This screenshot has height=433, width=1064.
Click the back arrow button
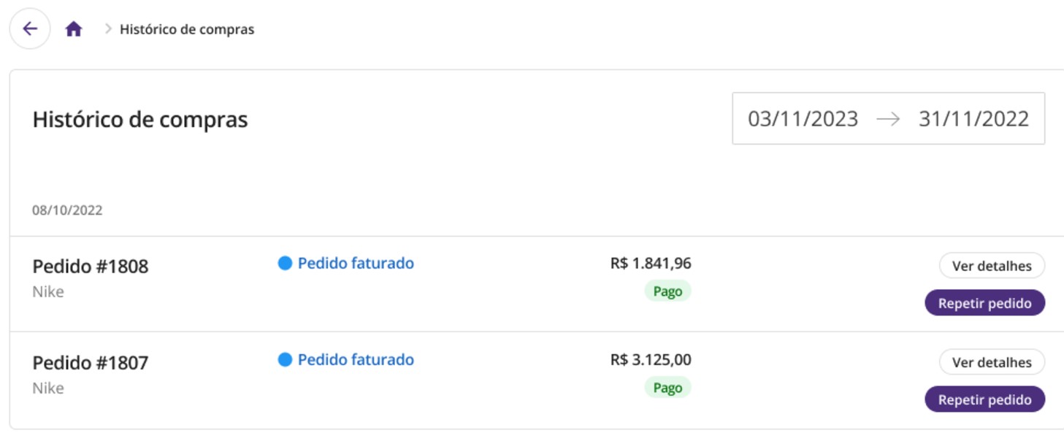coord(30,28)
